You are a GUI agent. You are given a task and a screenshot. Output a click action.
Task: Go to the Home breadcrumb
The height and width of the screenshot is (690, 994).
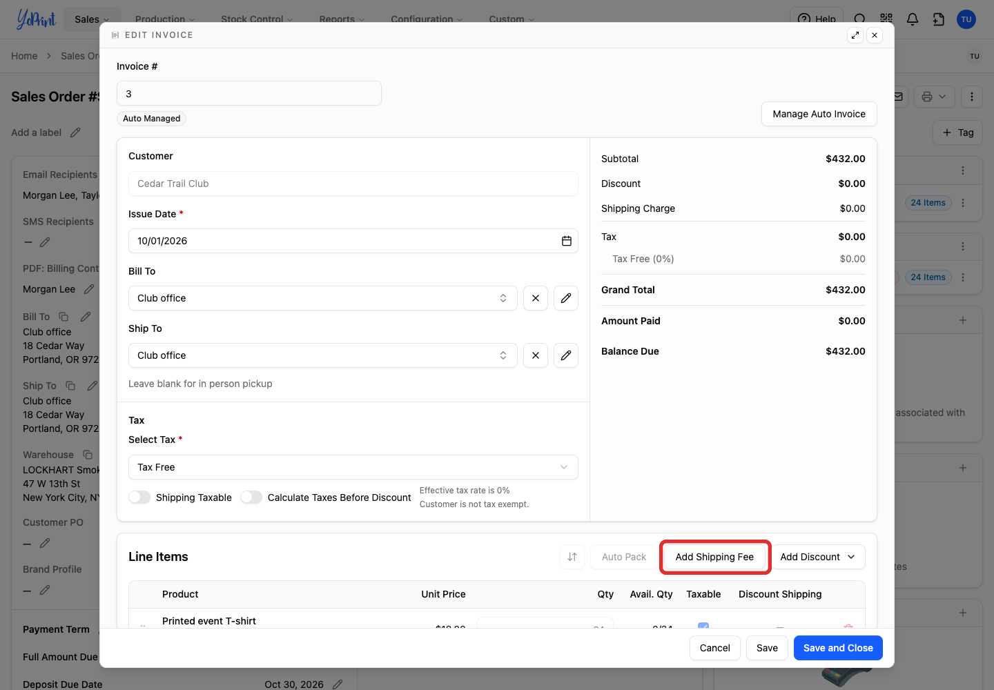pos(24,56)
